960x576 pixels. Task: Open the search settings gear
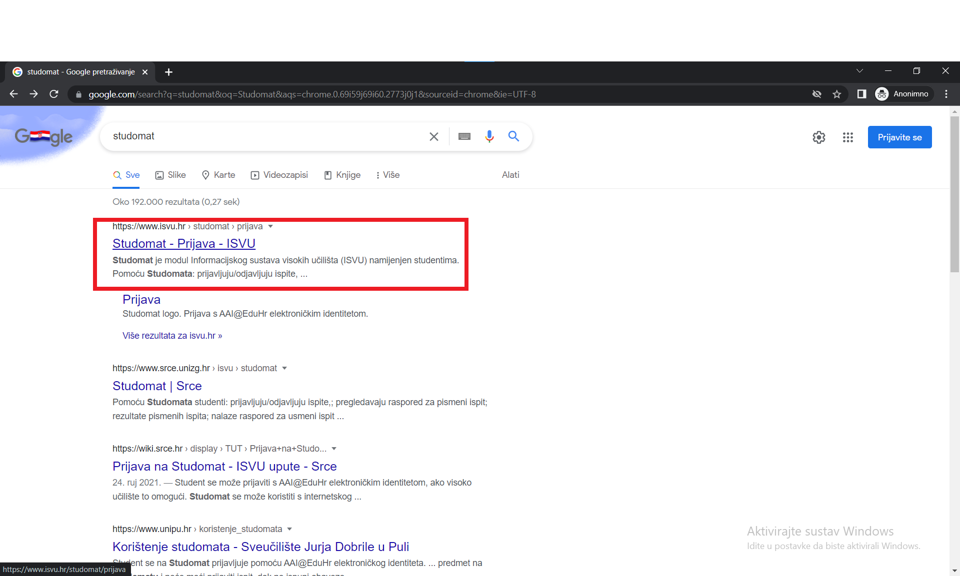coord(818,137)
